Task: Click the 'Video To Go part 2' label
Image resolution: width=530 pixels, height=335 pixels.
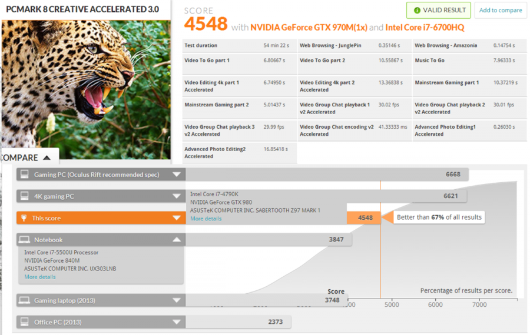Action: click(323, 61)
